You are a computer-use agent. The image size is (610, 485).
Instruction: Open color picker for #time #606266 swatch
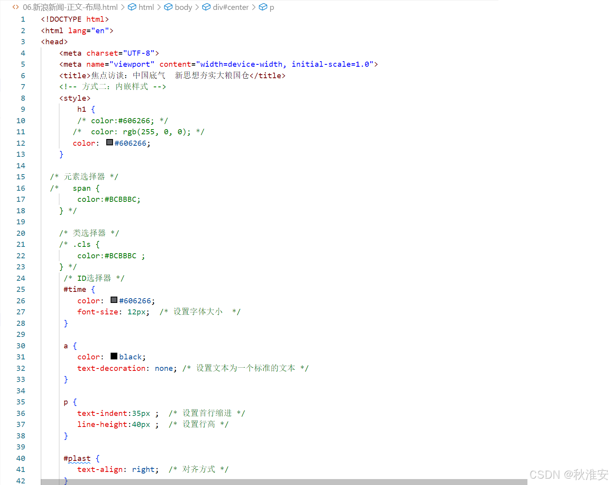click(x=114, y=300)
